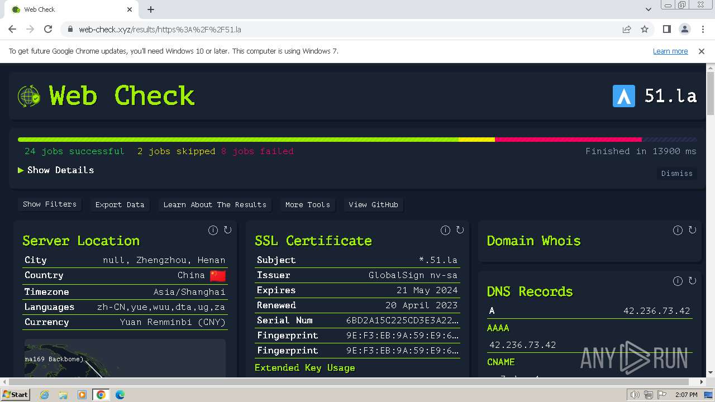Go forward in Chrome browser
This screenshot has height=402, width=715.
(30, 29)
